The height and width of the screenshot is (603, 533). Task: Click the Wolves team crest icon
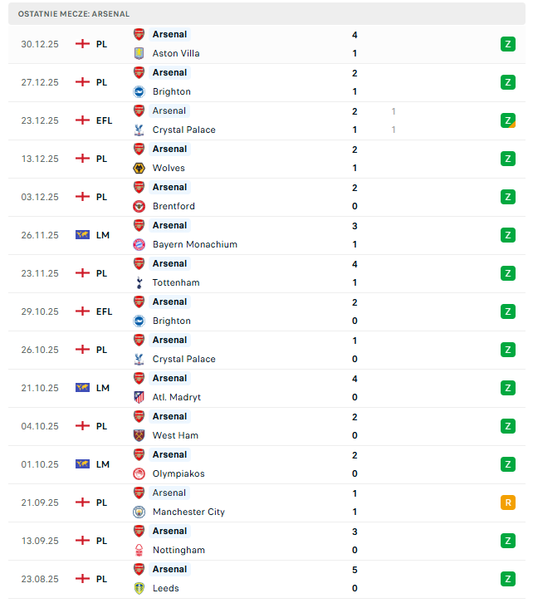tap(139, 168)
